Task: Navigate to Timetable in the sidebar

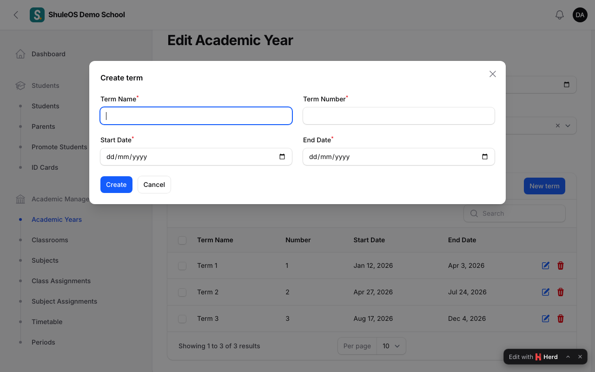Action: tap(47, 322)
